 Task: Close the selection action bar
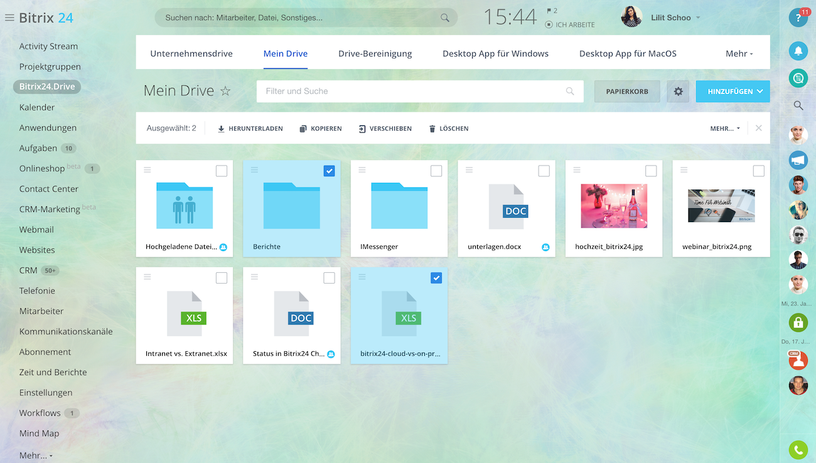758,128
